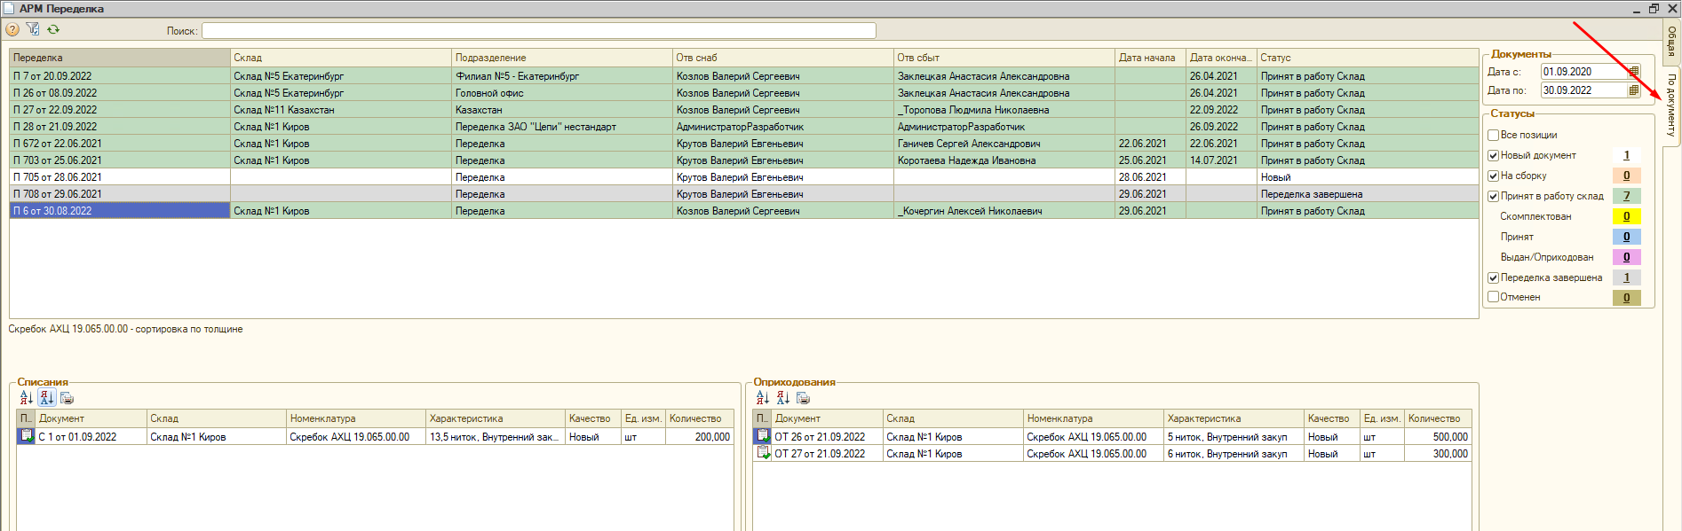Screen dimensions: 1682x531
Task: Sort Оприходования descending (Я-А icon)
Action: pos(782,398)
